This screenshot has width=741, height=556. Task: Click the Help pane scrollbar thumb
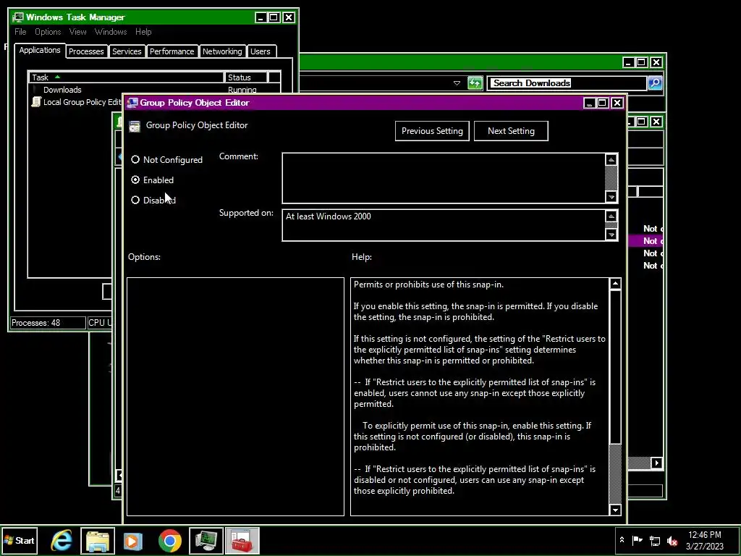point(615,367)
